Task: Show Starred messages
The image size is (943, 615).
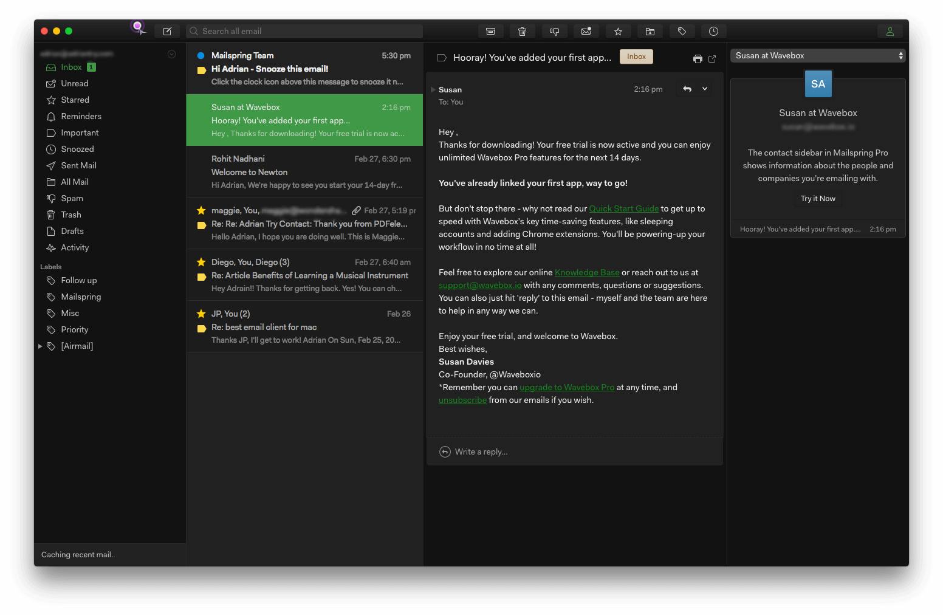Action: pyautogui.click(x=75, y=100)
